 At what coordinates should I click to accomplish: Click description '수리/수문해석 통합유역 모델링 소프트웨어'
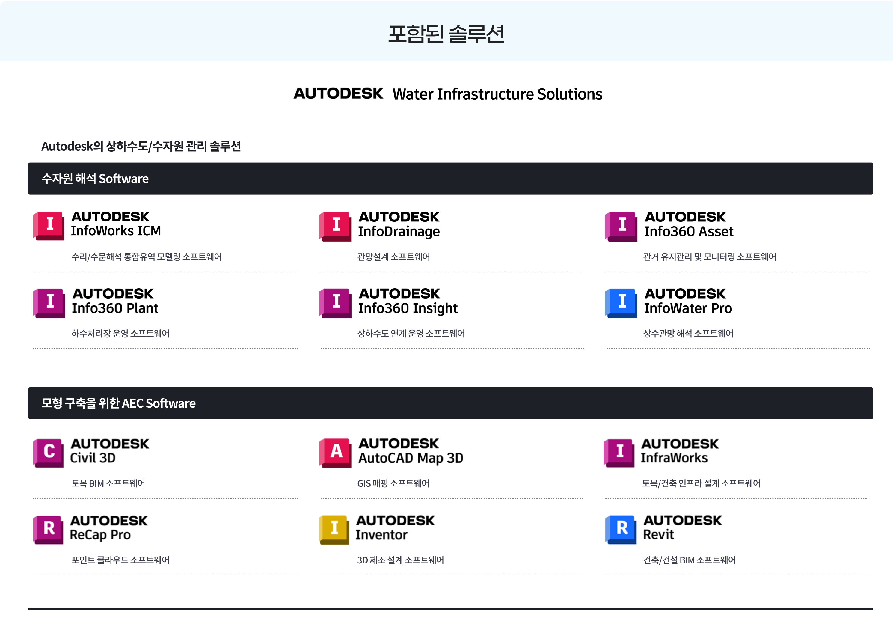(147, 257)
